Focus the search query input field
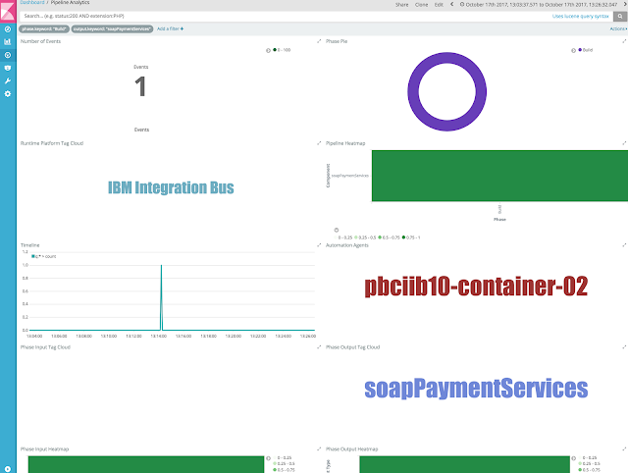628x473 pixels. click(x=285, y=16)
